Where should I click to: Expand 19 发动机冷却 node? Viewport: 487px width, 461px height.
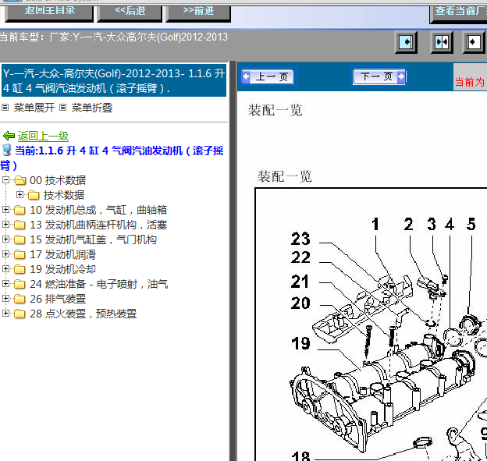coord(5,268)
